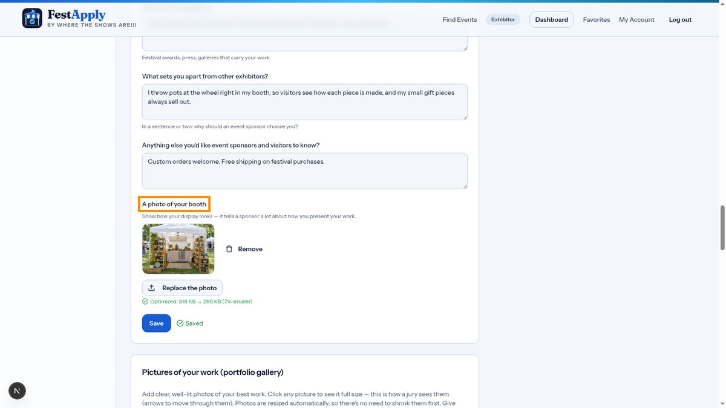Click the Exhibitor role badge
726x408 pixels.
pos(503,19)
